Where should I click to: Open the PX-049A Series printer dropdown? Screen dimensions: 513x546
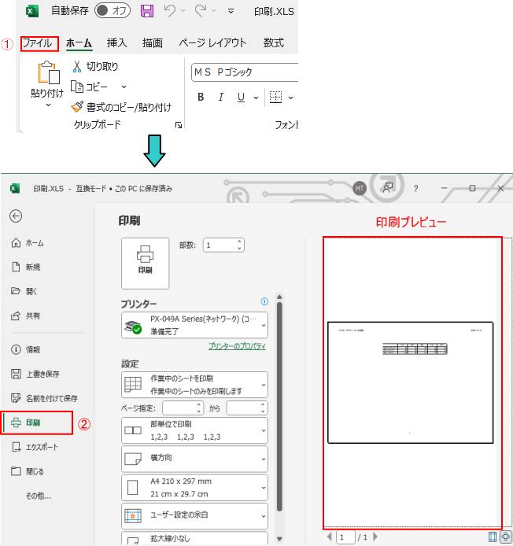tap(194, 325)
